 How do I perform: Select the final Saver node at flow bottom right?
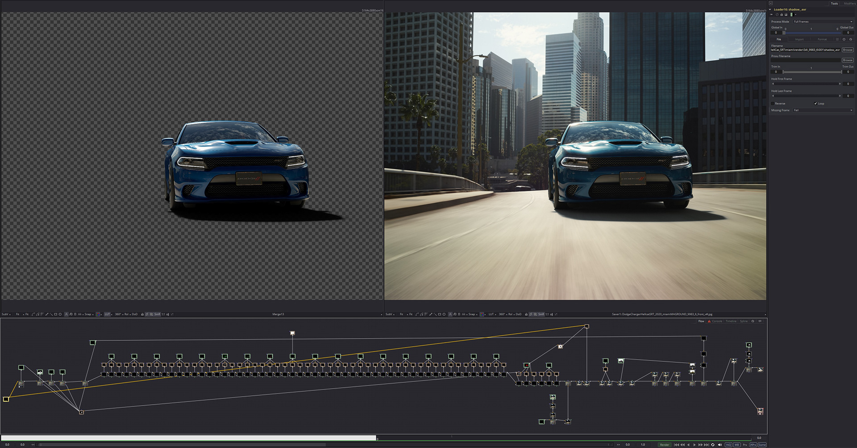coord(760,411)
